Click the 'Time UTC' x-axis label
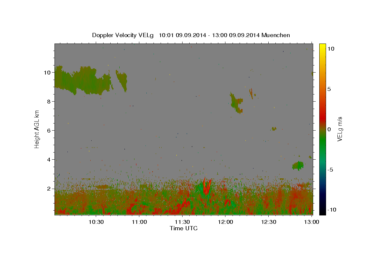 point(184,228)
